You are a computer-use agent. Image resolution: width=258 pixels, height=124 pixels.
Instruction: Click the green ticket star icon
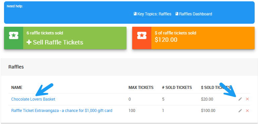[14, 35]
